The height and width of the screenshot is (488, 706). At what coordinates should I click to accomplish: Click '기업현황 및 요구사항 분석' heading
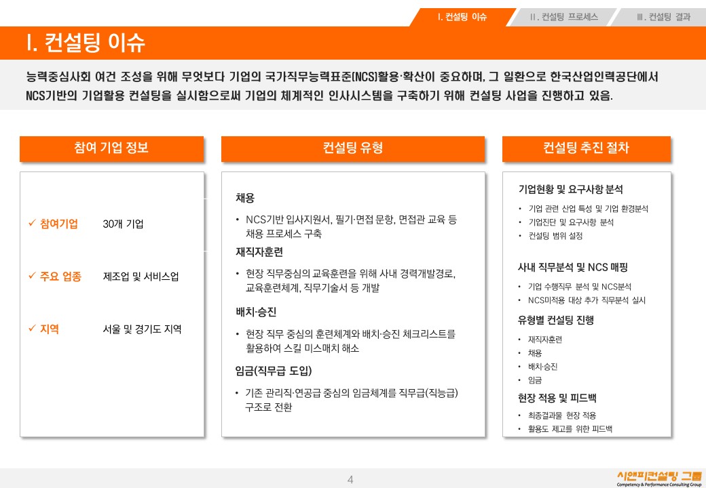[570, 189]
